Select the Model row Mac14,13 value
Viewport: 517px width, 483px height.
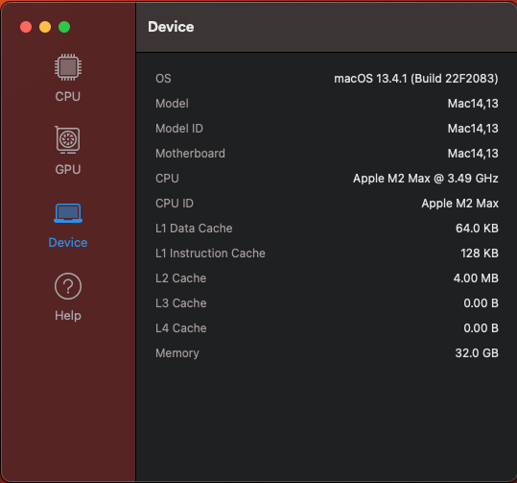pos(473,104)
